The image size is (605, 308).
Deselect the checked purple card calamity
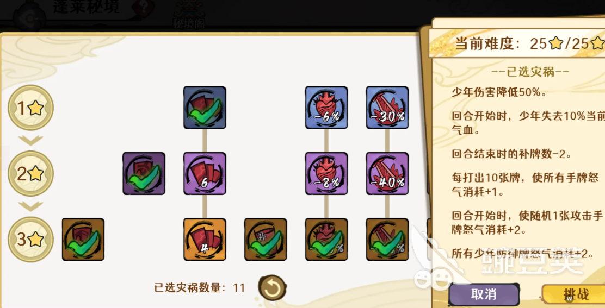(x=144, y=174)
